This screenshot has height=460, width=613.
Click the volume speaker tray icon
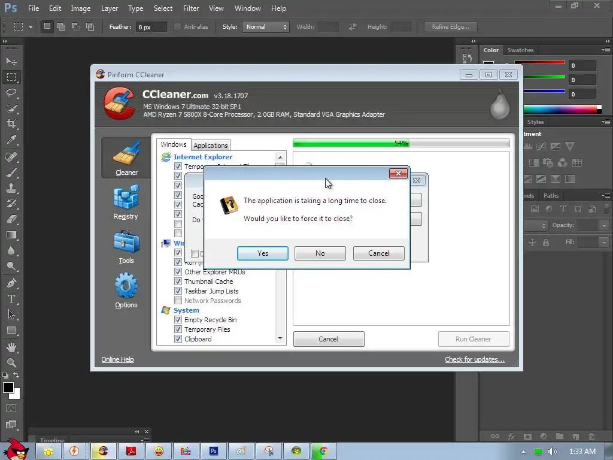point(553,452)
